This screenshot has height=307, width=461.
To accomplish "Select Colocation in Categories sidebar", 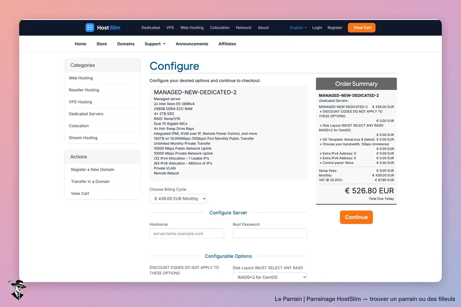I will tap(102, 126).
